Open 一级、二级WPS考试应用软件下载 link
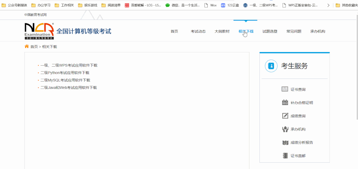Image resolution: width=358 pixels, height=169 pixels. click(69, 65)
